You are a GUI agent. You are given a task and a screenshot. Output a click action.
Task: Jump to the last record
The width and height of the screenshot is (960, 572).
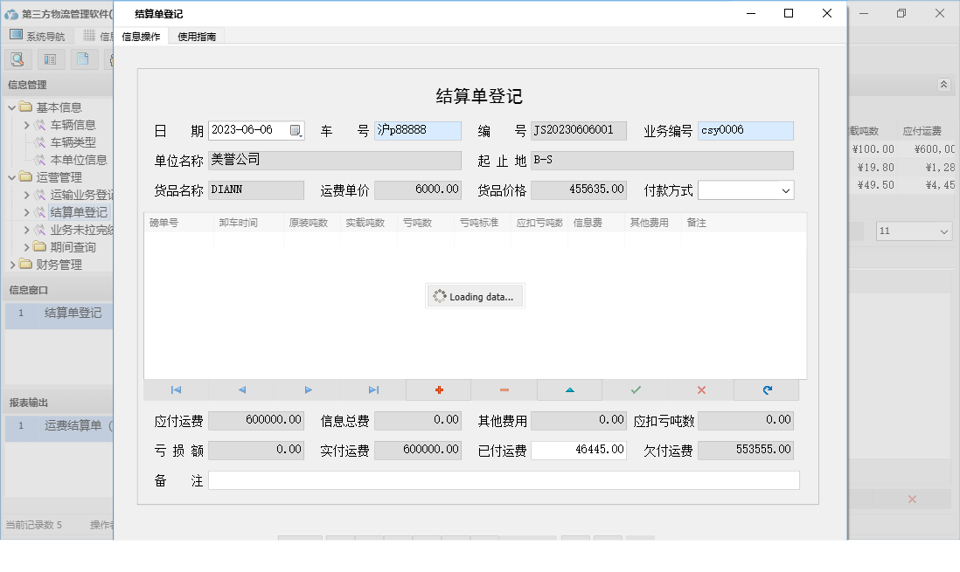pyautogui.click(x=372, y=389)
